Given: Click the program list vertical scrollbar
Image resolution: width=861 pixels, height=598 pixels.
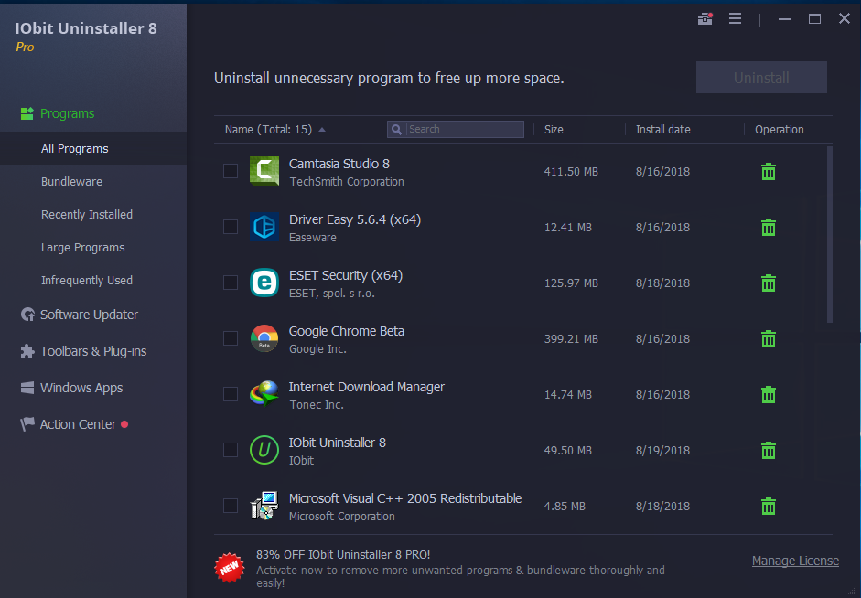Looking at the screenshot, I should (830, 234).
